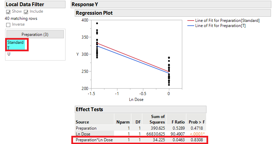
Task: Select U in the Preparation list
Action: pos(9,54)
